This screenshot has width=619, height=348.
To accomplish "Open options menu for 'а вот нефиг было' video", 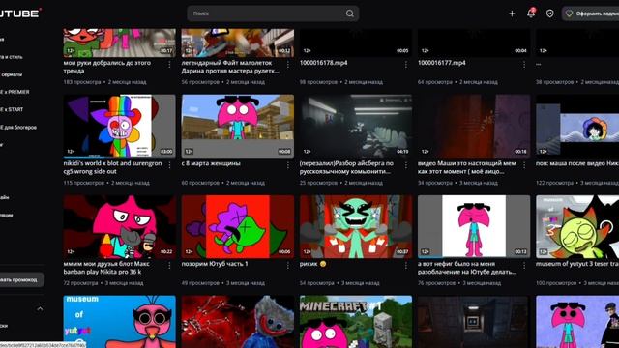I will (524, 266).
